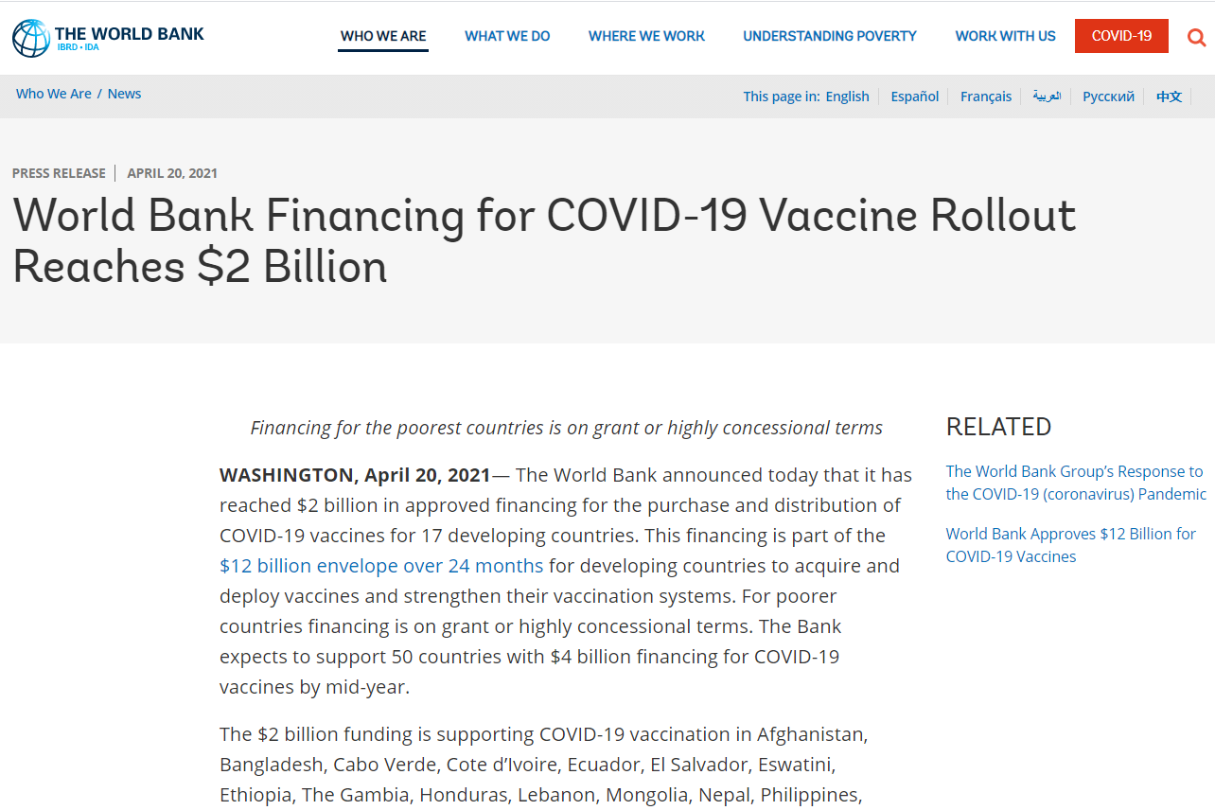The width and height of the screenshot is (1215, 810).
Task: Open the News breadcrumb link
Action: click(124, 93)
